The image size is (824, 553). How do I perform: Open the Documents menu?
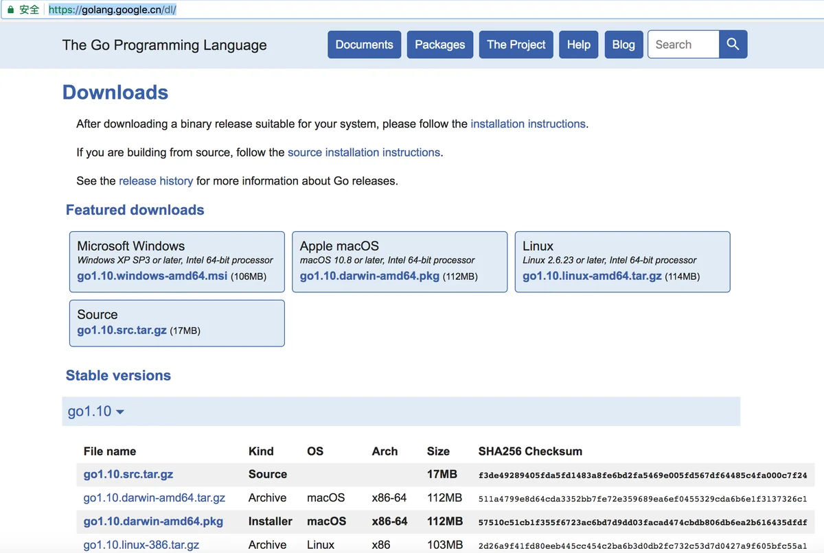tap(364, 45)
